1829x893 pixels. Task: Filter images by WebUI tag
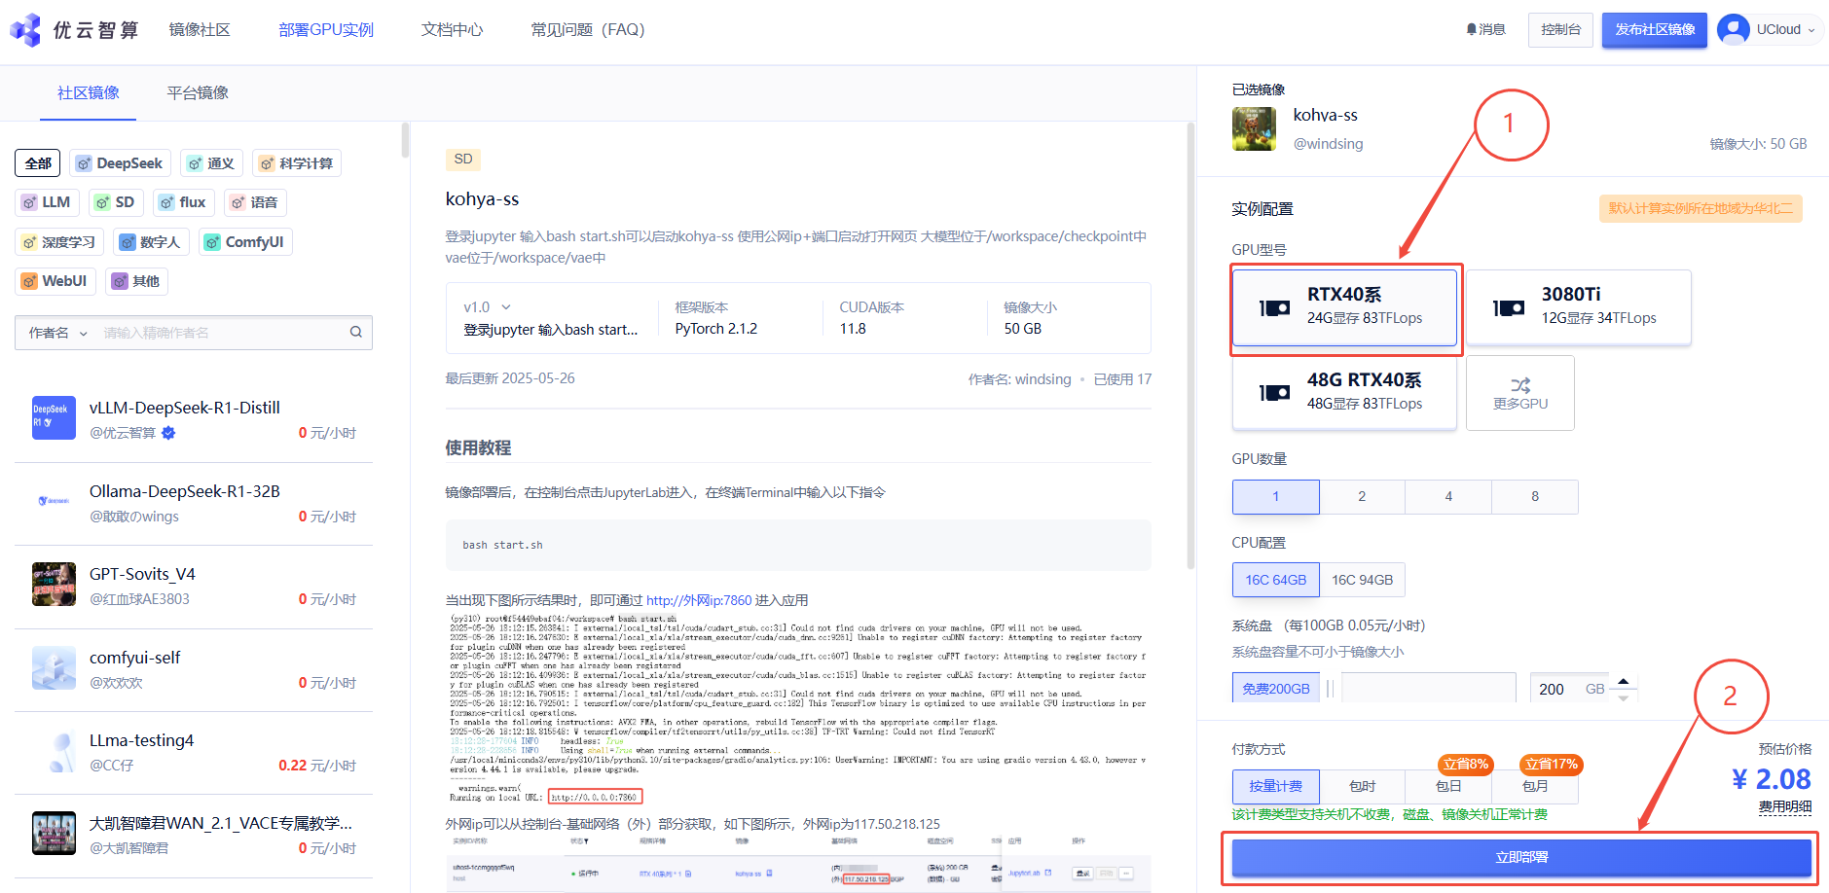point(55,281)
